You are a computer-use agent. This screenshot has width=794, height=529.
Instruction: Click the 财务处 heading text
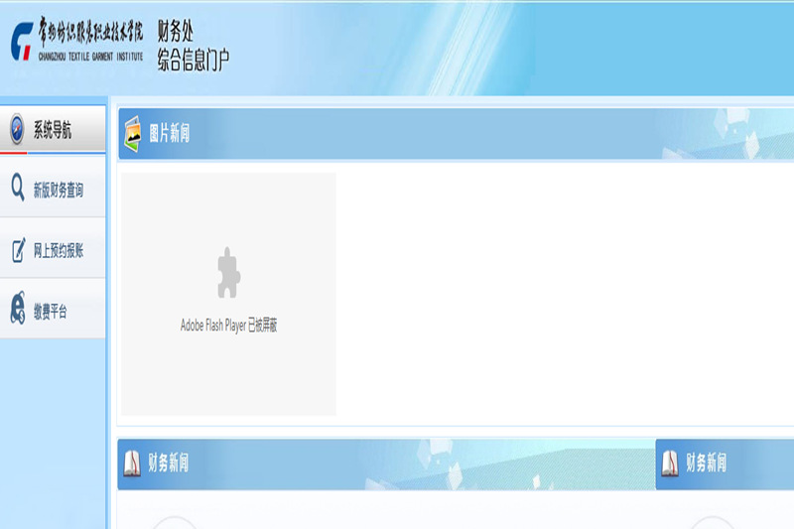(176, 32)
